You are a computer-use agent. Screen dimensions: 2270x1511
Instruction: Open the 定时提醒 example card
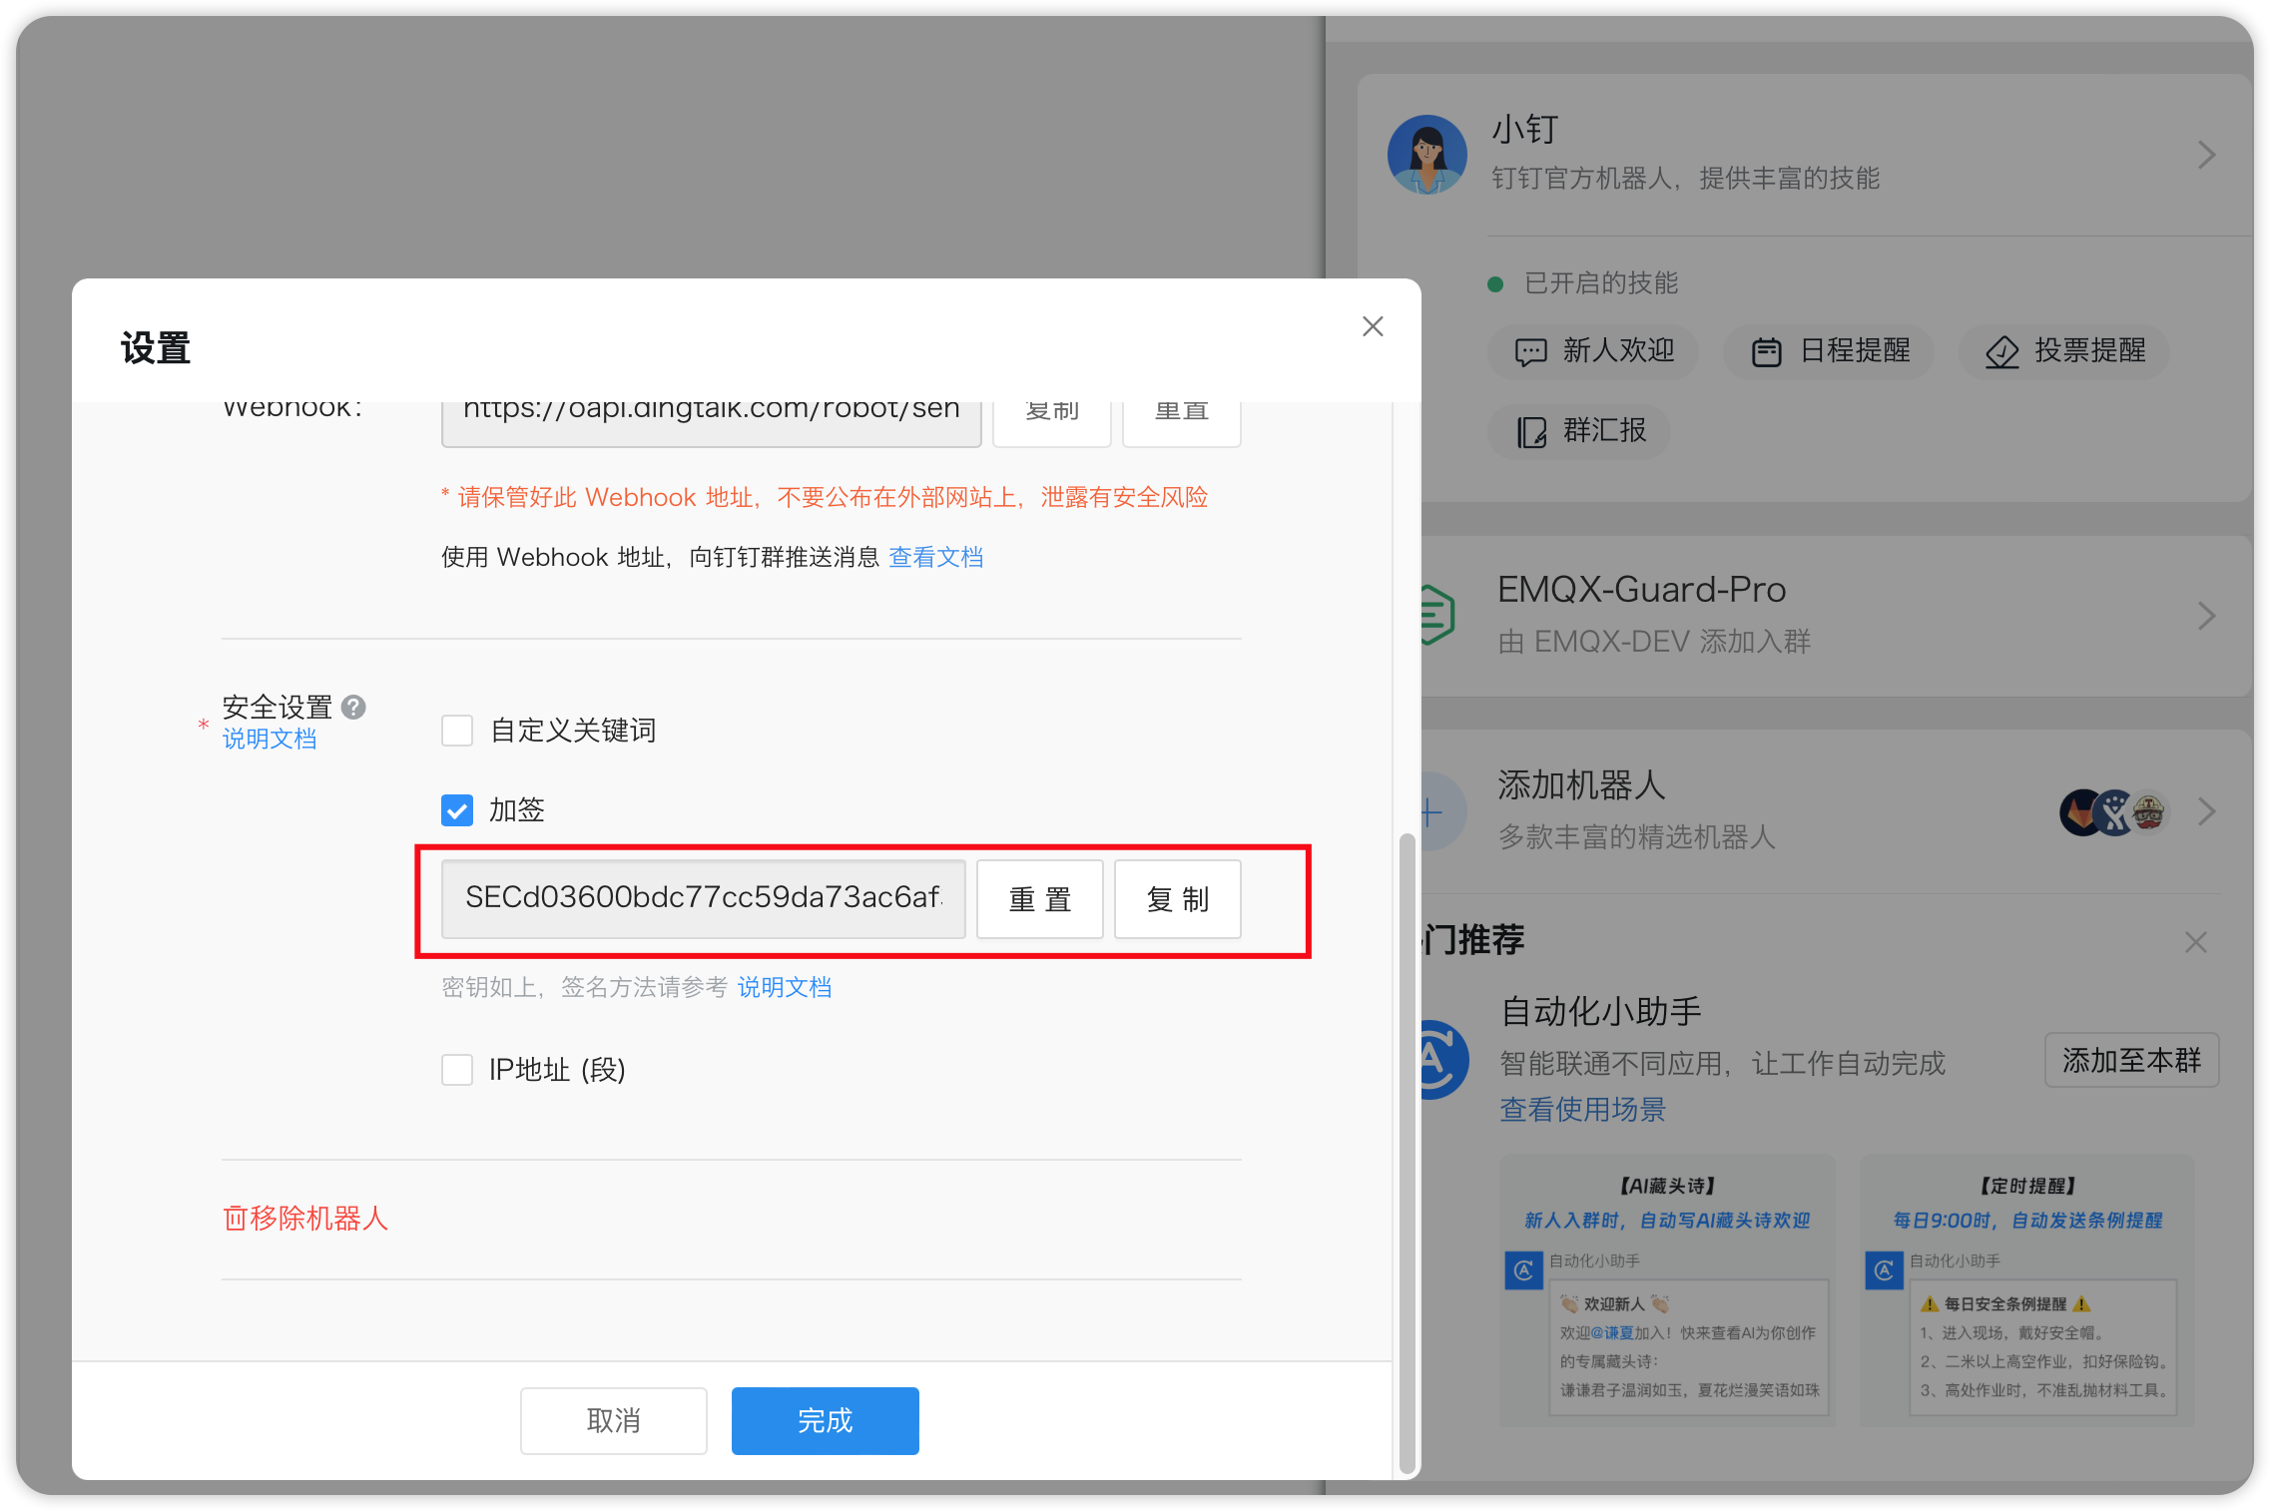(x=2026, y=1290)
